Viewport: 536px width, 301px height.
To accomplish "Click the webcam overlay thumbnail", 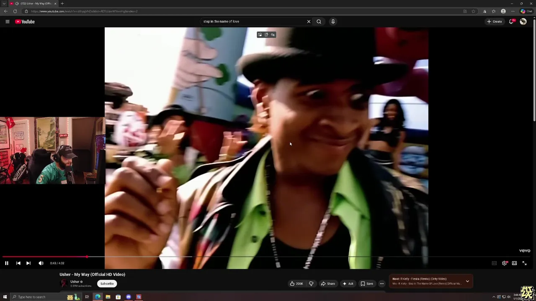I will pyautogui.click(x=52, y=150).
